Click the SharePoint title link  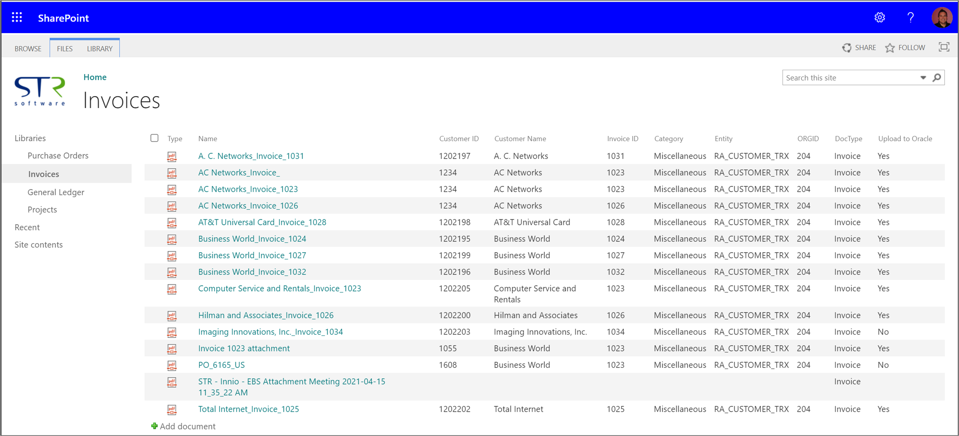point(63,18)
